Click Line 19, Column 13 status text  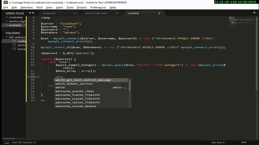(x=24, y=143)
